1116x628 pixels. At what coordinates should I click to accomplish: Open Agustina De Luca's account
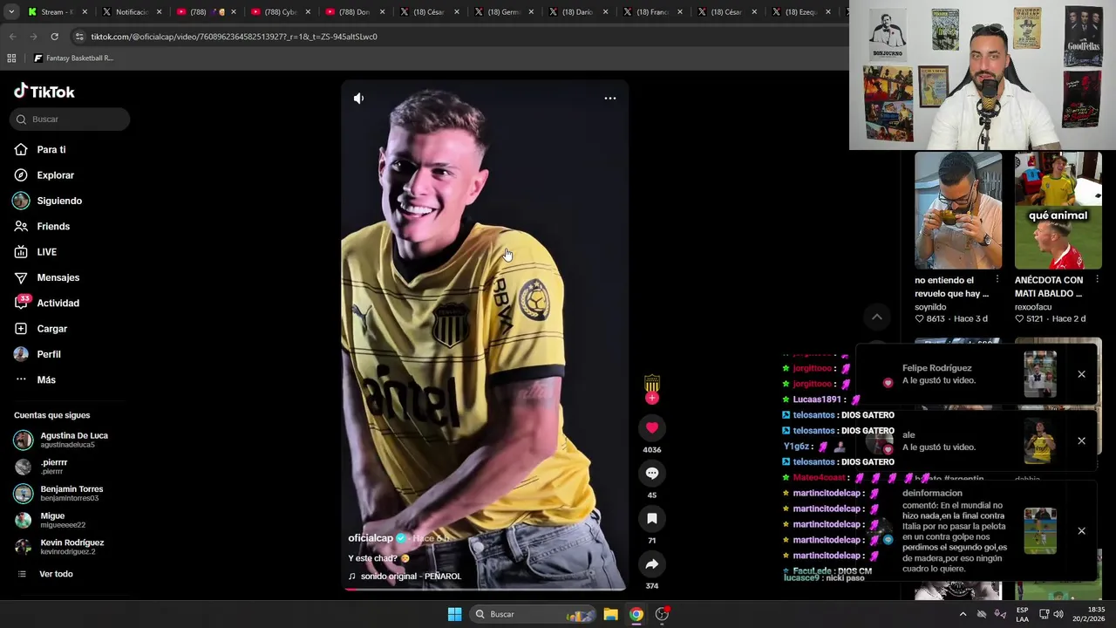[x=61, y=440]
